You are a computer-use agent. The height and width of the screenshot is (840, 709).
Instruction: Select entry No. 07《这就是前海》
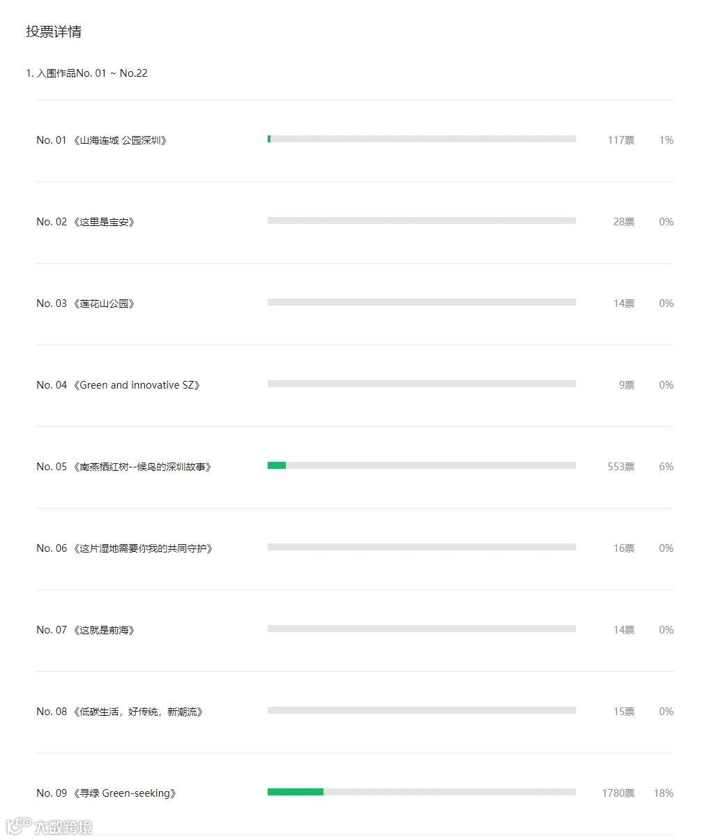point(86,630)
